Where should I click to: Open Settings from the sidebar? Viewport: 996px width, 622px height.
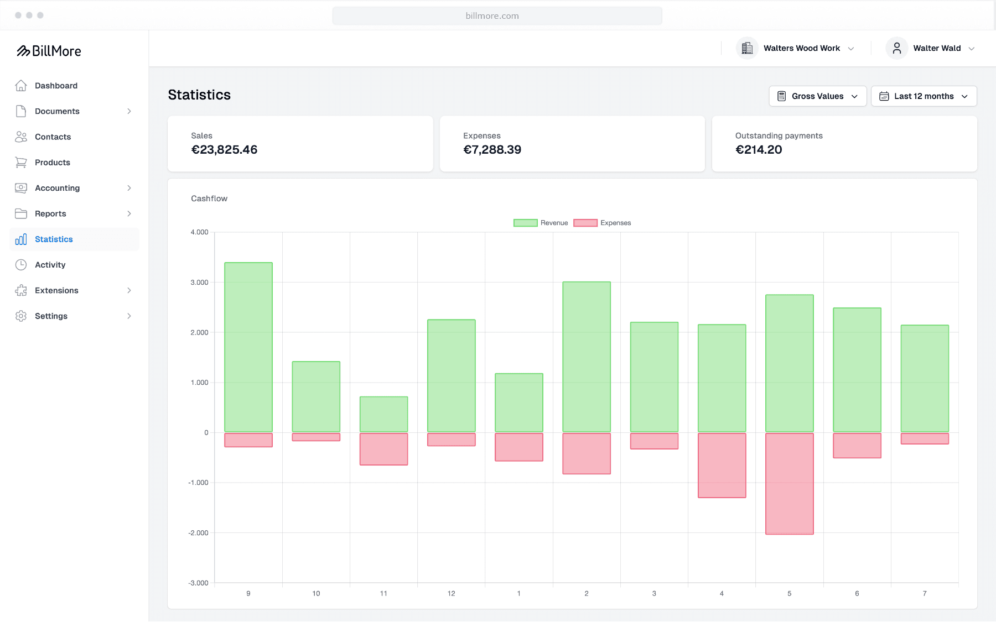[51, 316]
